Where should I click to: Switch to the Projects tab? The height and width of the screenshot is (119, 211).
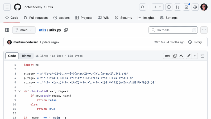coord(84,18)
